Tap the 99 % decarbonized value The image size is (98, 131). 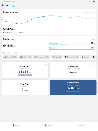pos(93,48)
